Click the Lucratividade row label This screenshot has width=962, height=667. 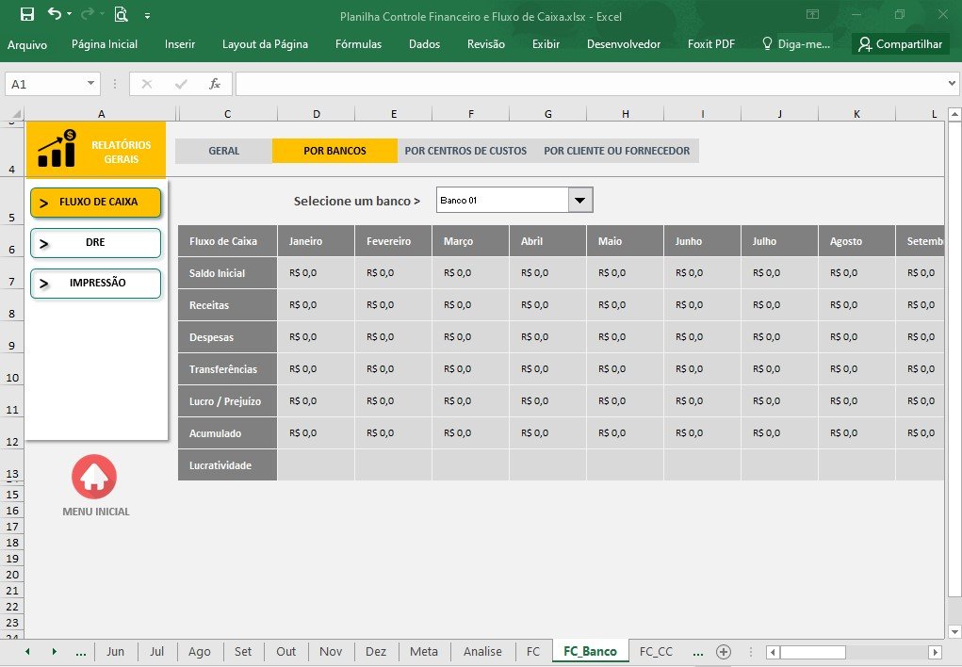coord(228,465)
